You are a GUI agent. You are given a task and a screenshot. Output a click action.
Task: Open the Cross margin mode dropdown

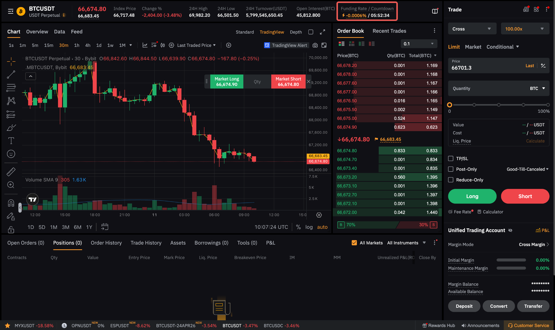click(x=472, y=29)
